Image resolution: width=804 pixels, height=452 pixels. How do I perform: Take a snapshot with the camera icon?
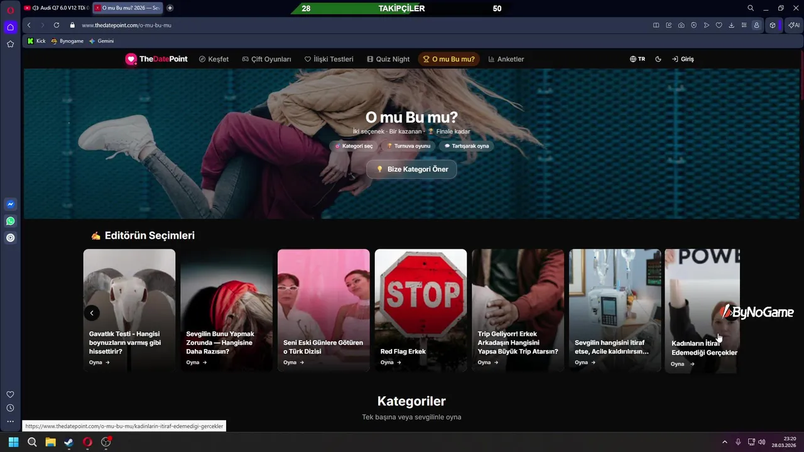click(x=681, y=25)
